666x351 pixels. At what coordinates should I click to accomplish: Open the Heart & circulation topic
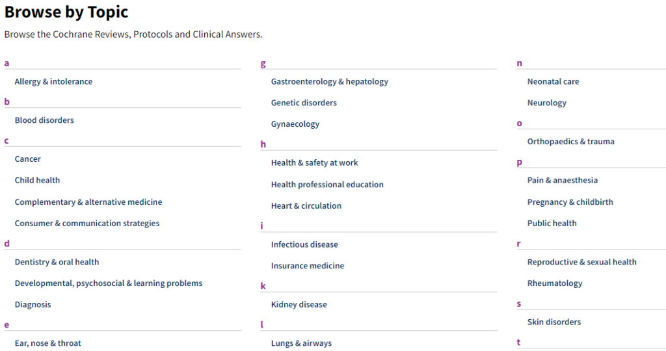[306, 206]
